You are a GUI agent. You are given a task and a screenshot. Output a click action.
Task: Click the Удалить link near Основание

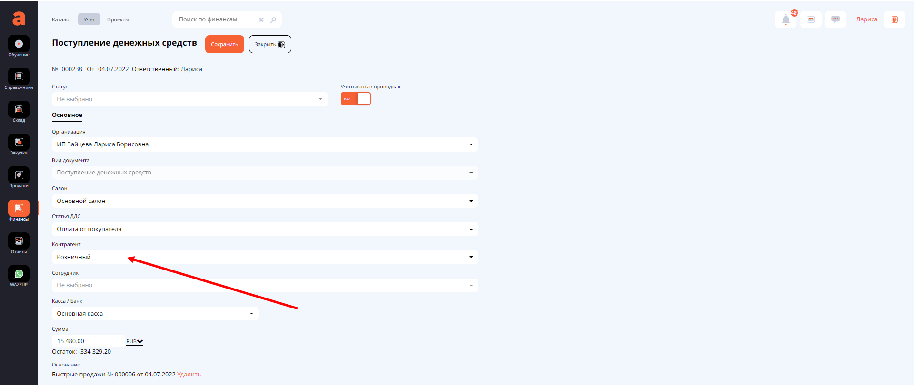coord(189,375)
